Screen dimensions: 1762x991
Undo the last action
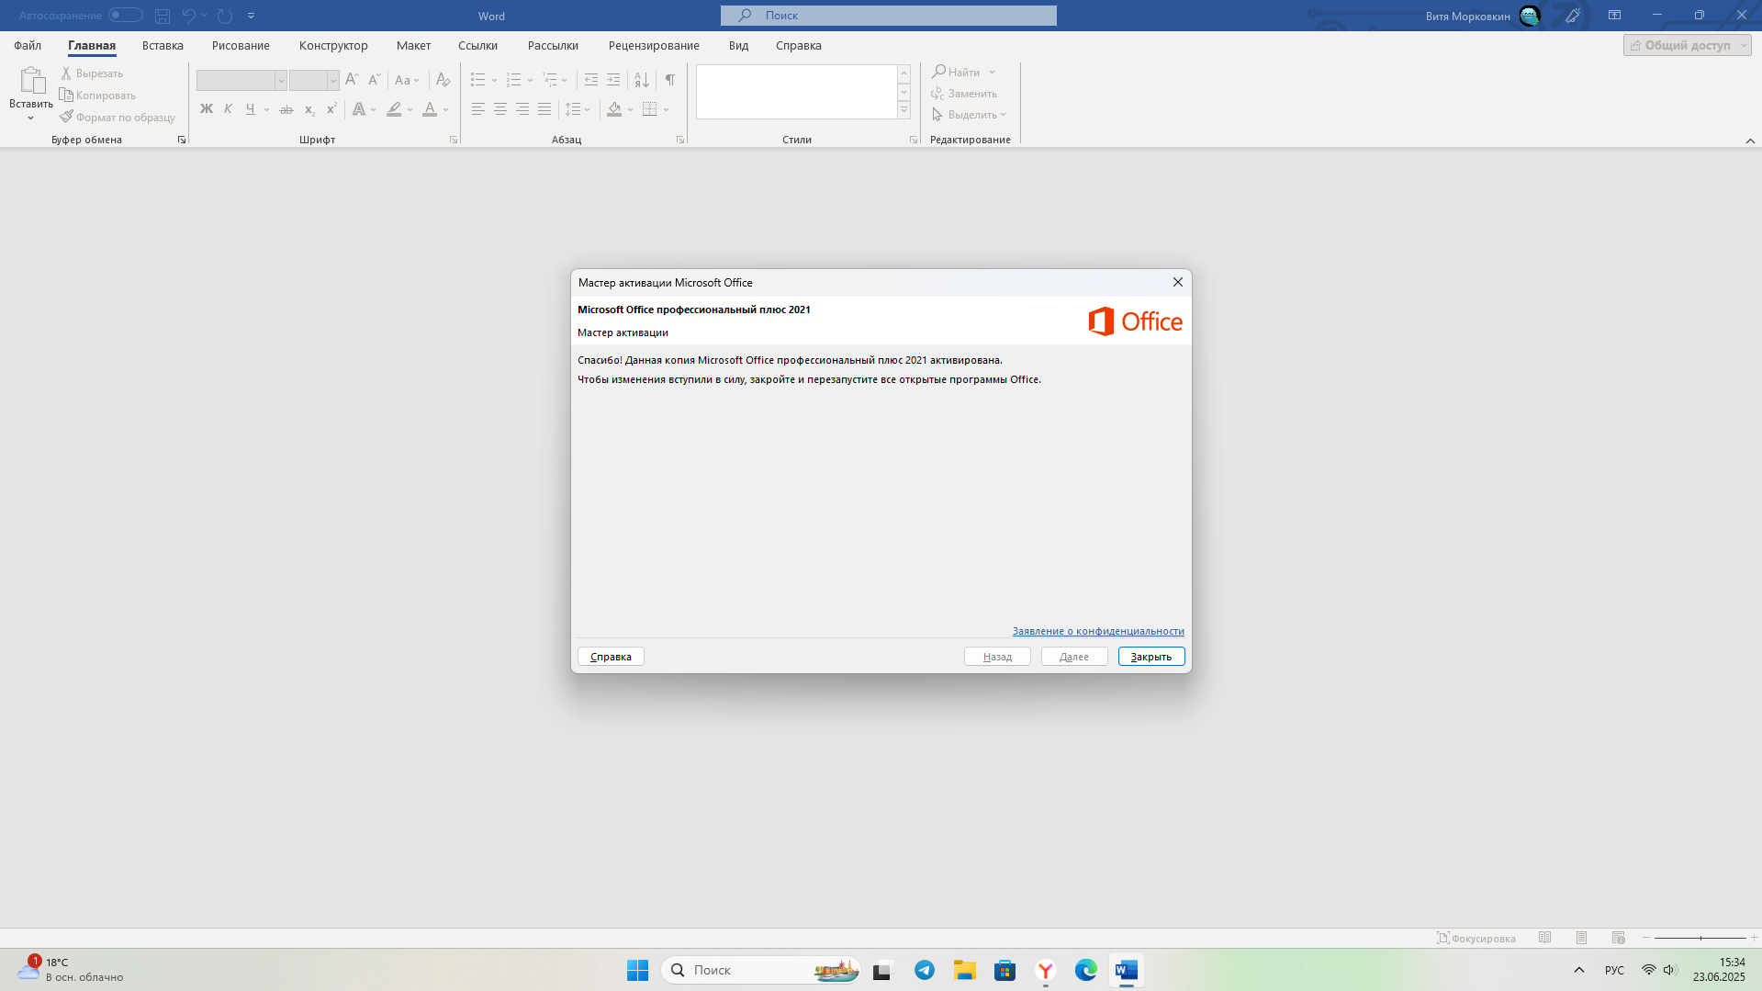coord(188,16)
